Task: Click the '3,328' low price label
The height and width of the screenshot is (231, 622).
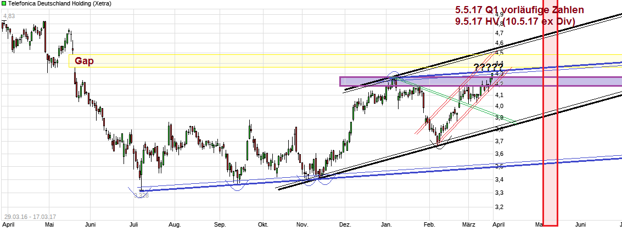Action: [x=141, y=195]
